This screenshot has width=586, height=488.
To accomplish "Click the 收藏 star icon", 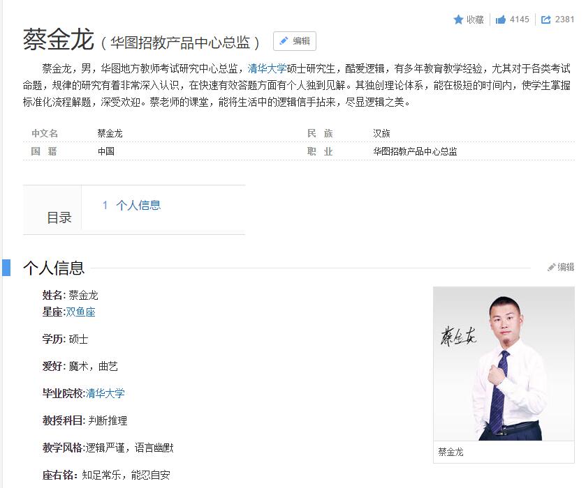I will 459,20.
